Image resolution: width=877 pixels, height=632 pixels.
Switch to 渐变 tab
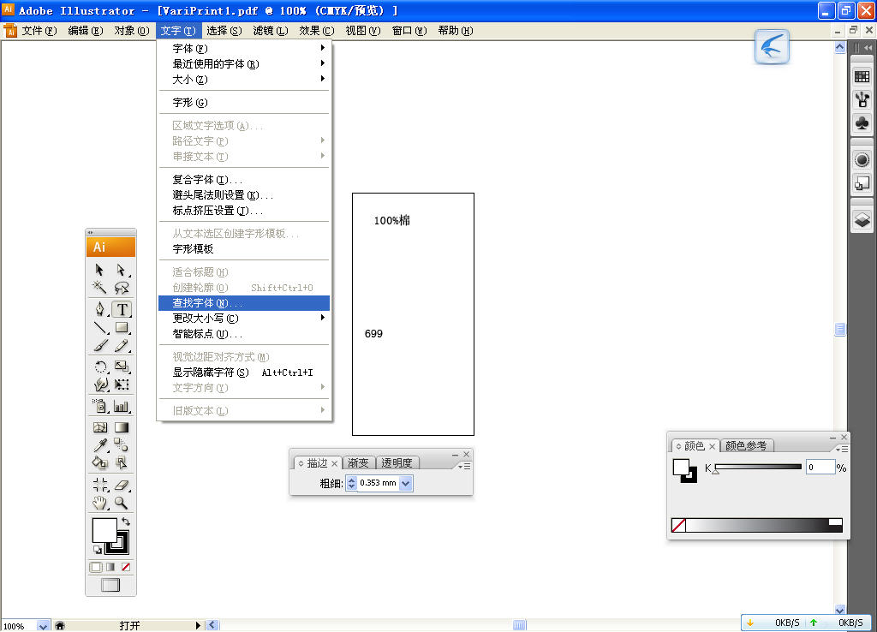pos(358,462)
